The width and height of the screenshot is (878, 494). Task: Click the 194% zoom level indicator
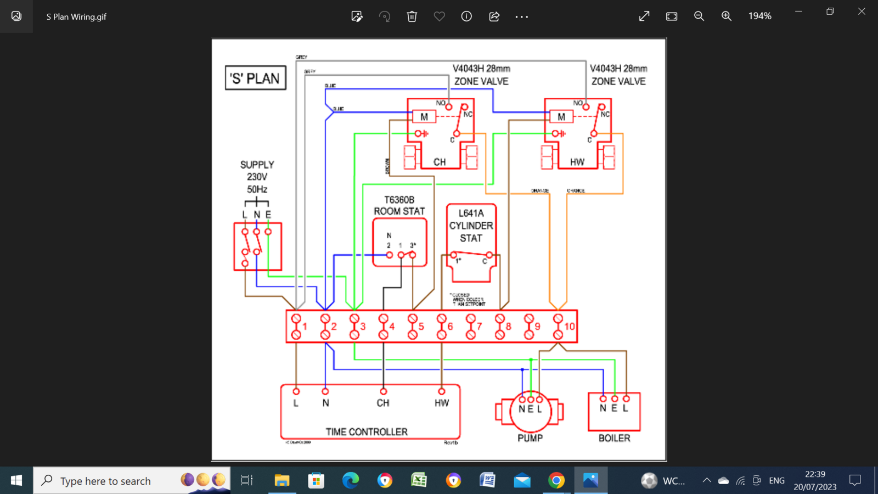coord(759,16)
